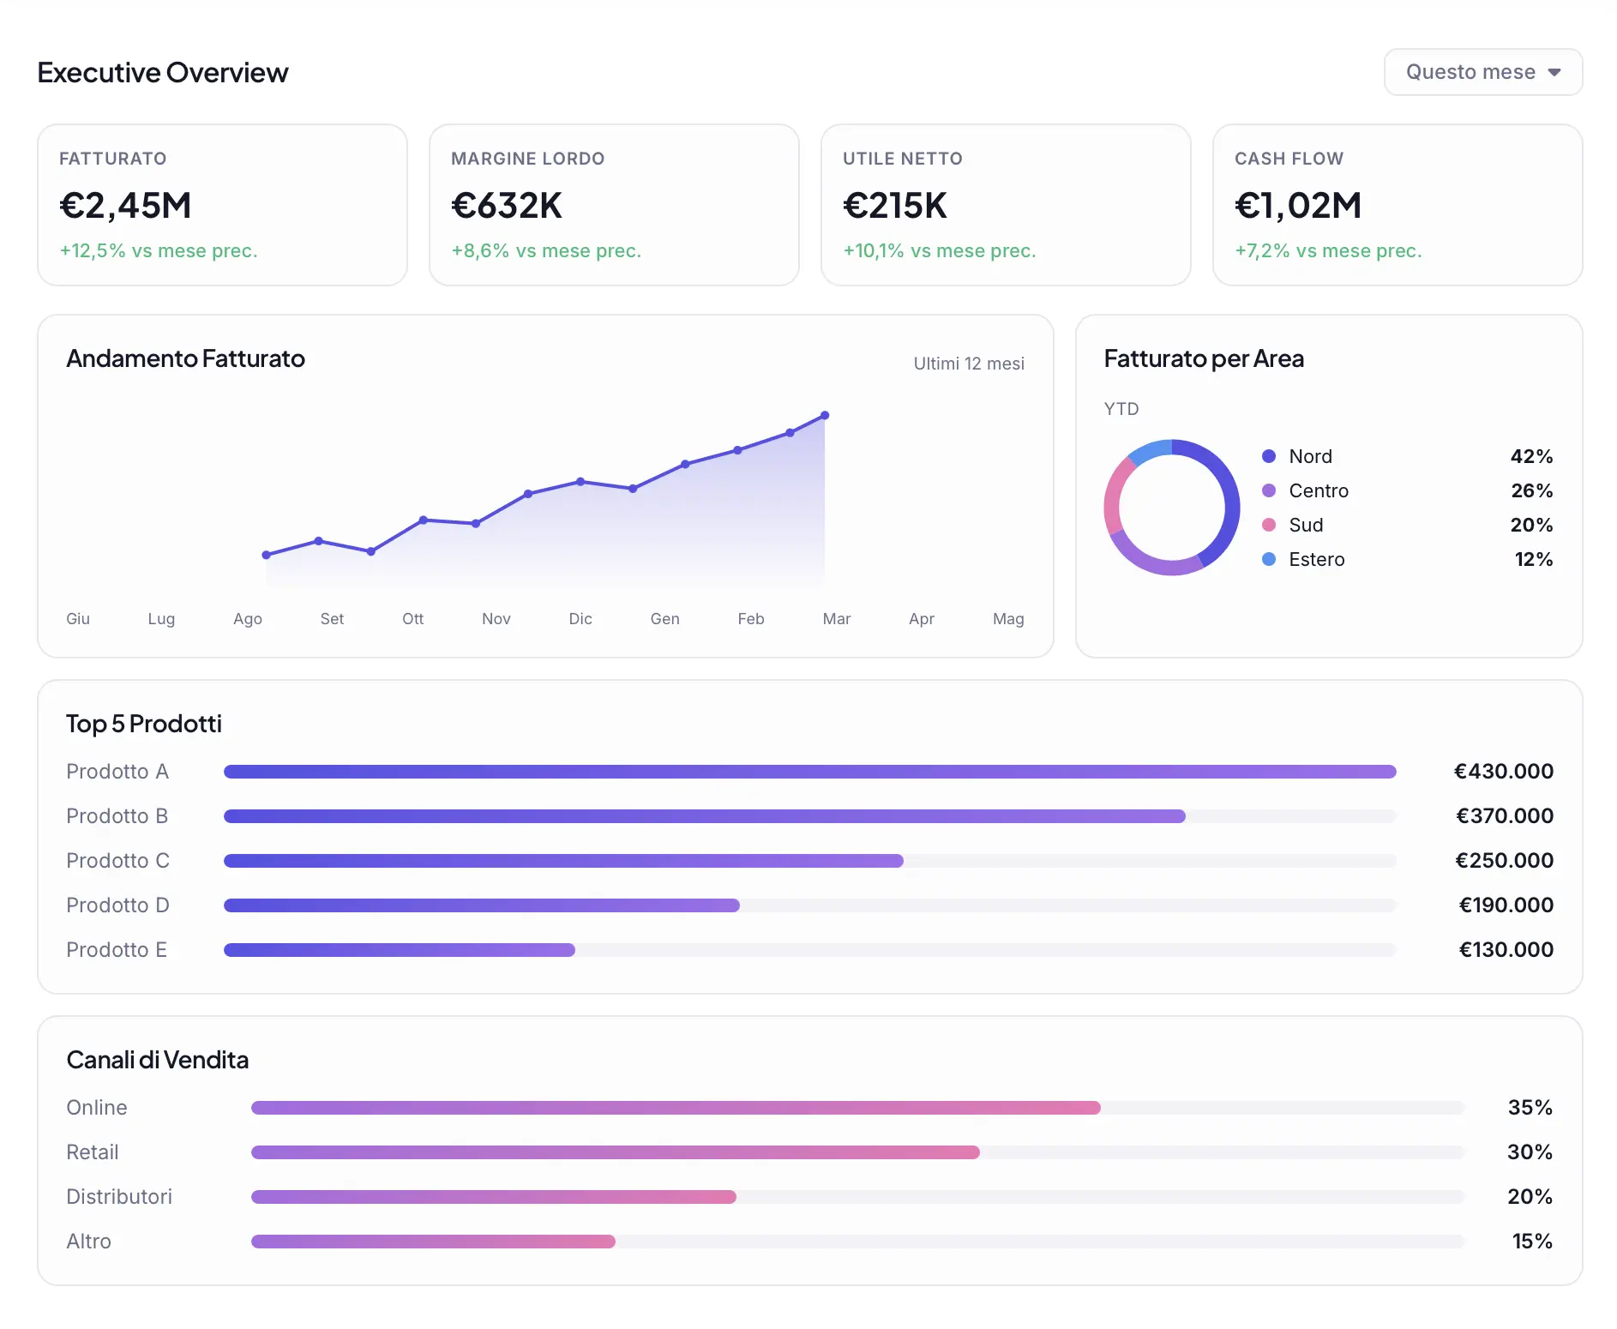This screenshot has width=1617, height=1329.
Task: Click the '+7,2% vs mese prec.' text
Action: click(1328, 250)
